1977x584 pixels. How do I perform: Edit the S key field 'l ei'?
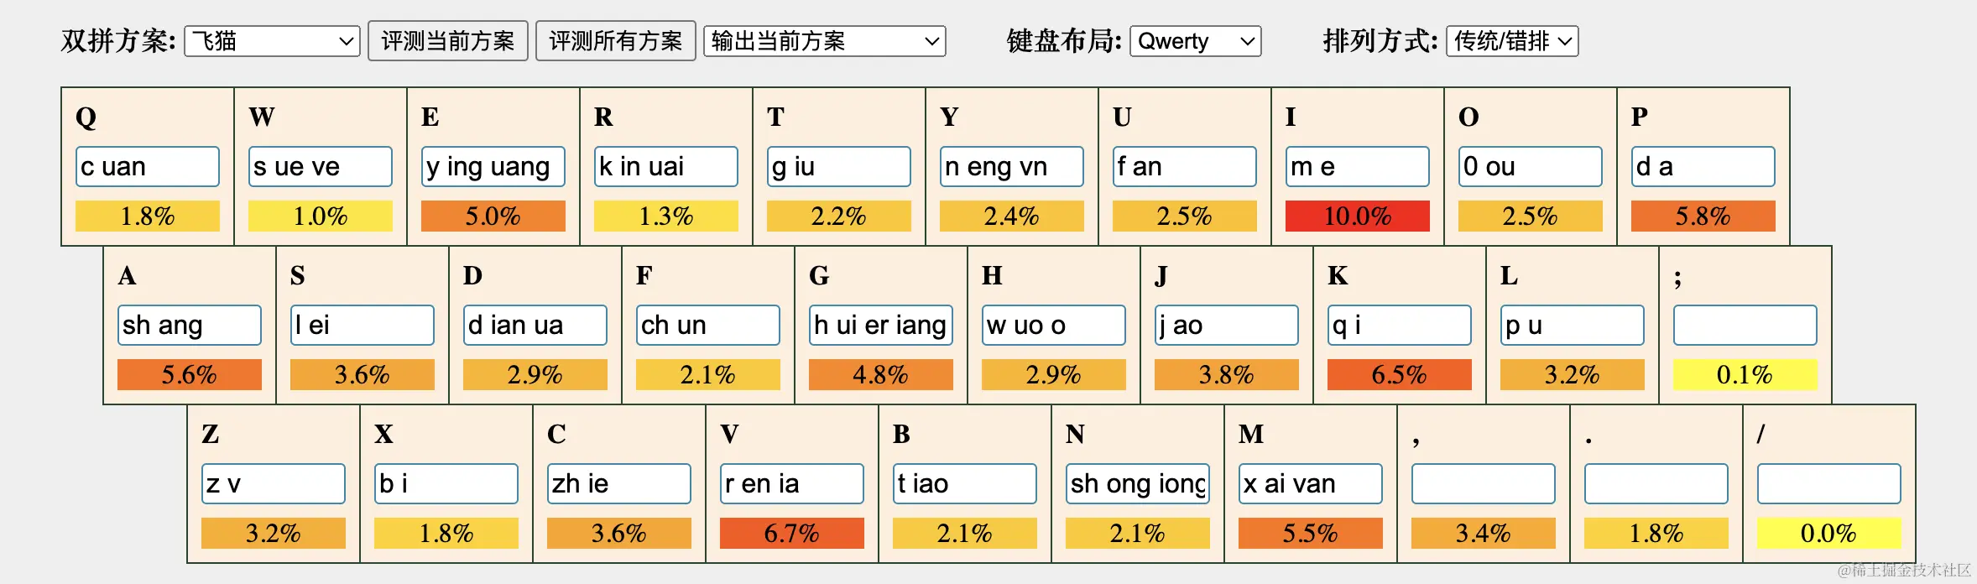coord(363,325)
